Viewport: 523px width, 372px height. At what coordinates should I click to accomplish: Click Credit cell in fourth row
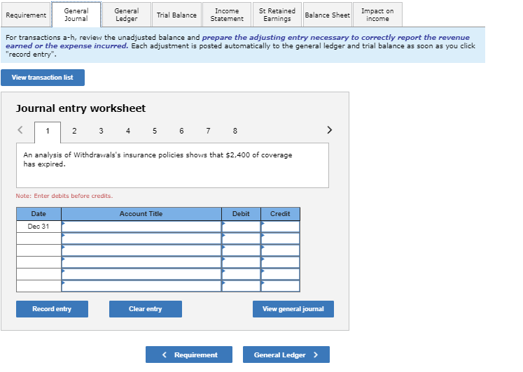(280, 262)
